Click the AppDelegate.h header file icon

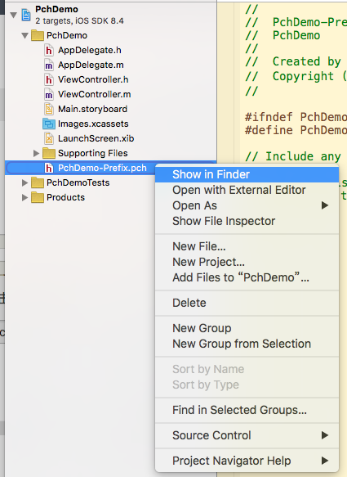[x=48, y=50]
